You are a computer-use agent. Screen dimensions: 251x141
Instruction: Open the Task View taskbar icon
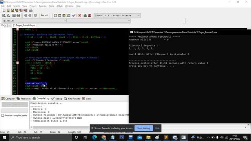click(x=85, y=137)
